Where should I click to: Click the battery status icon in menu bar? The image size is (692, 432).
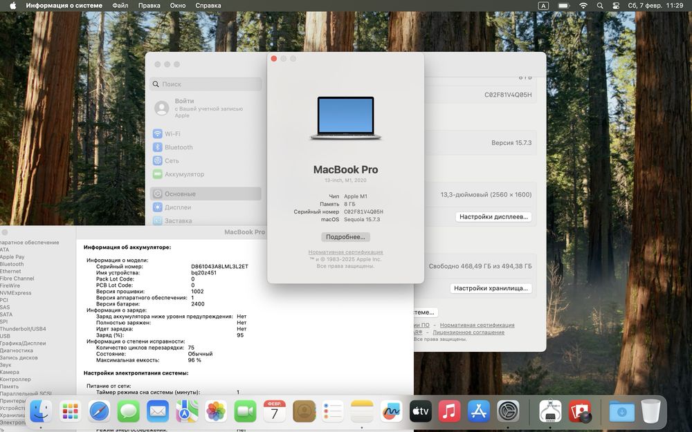pyautogui.click(x=563, y=6)
